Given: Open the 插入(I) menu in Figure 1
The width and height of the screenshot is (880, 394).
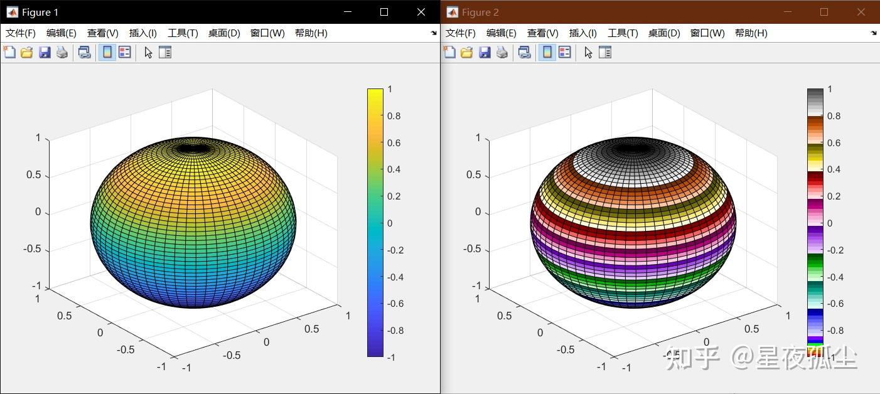Looking at the screenshot, I should click(x=142, y=33).
